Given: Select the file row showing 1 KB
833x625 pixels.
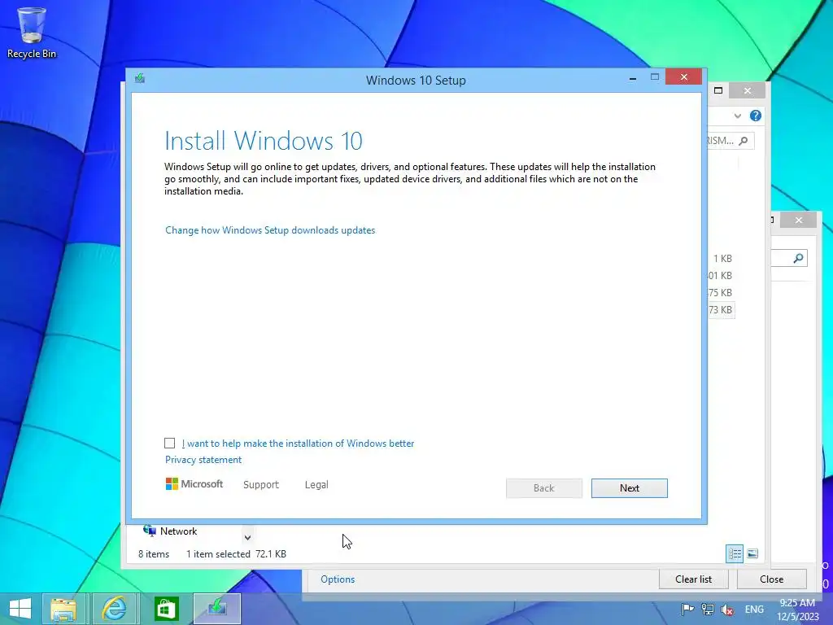Looking at the screenshot, I should [722, 259].
